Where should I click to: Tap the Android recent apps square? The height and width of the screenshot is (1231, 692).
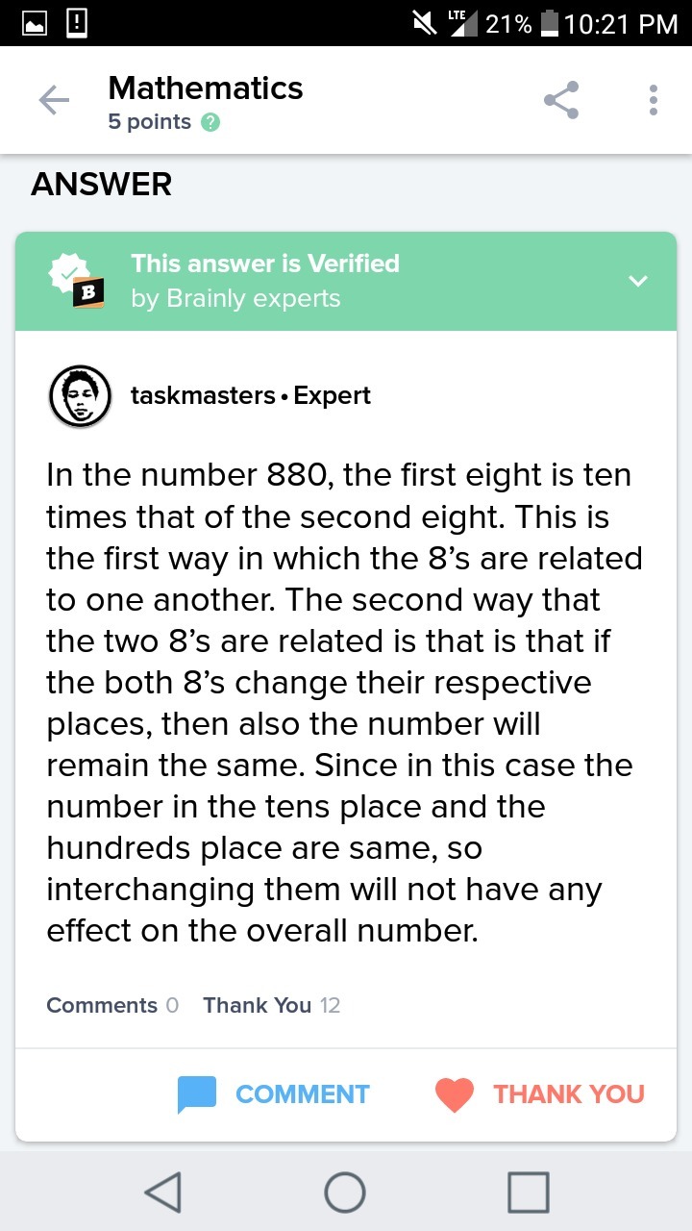[528, 1193]
